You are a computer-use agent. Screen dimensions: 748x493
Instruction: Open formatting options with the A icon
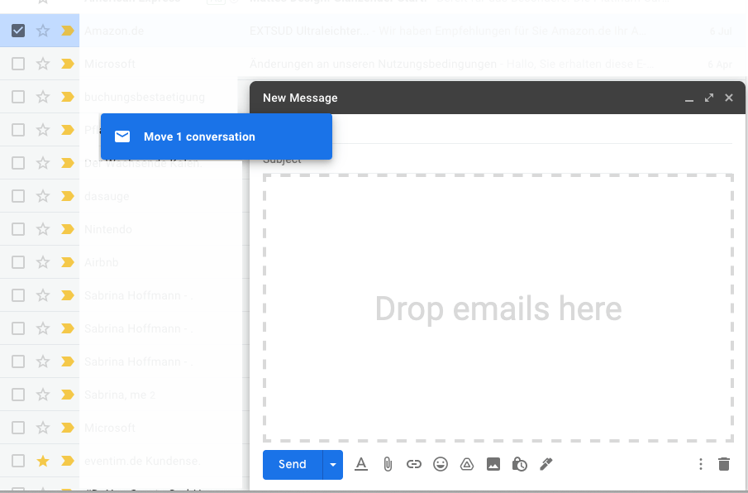361,464
